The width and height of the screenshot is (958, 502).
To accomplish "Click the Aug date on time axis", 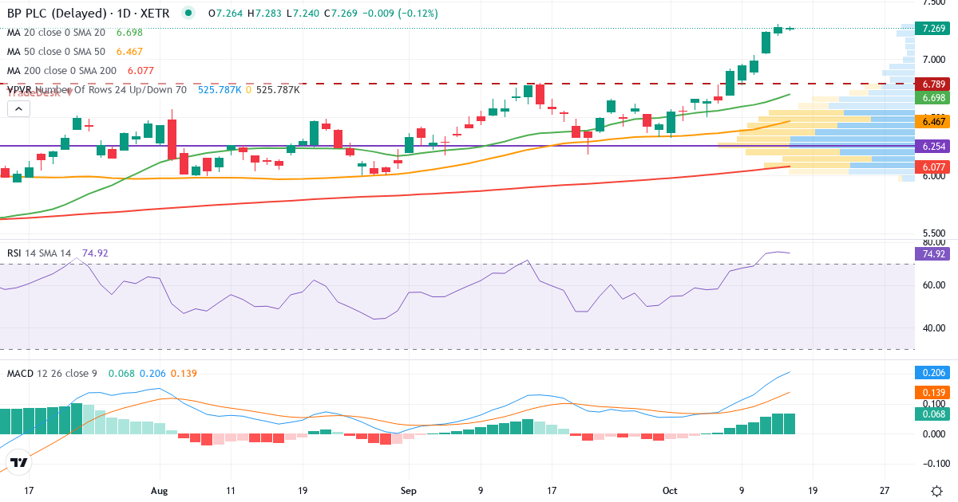I will coord(160,491).
